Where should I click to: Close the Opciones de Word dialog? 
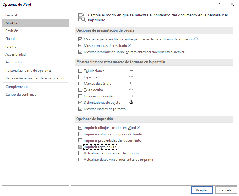232,4
